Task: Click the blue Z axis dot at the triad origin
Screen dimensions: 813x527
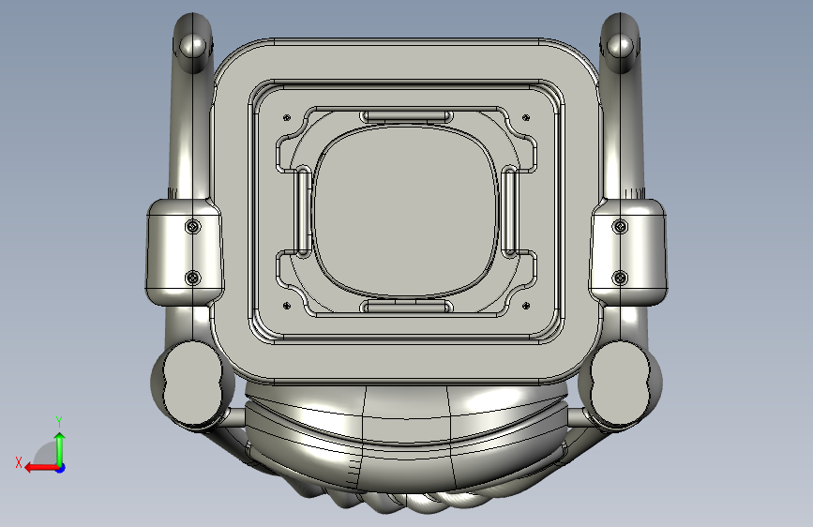Action: [x=61, y=468]
